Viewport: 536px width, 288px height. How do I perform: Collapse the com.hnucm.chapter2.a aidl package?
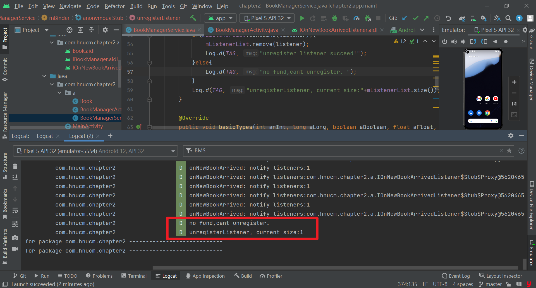point(52,42)
